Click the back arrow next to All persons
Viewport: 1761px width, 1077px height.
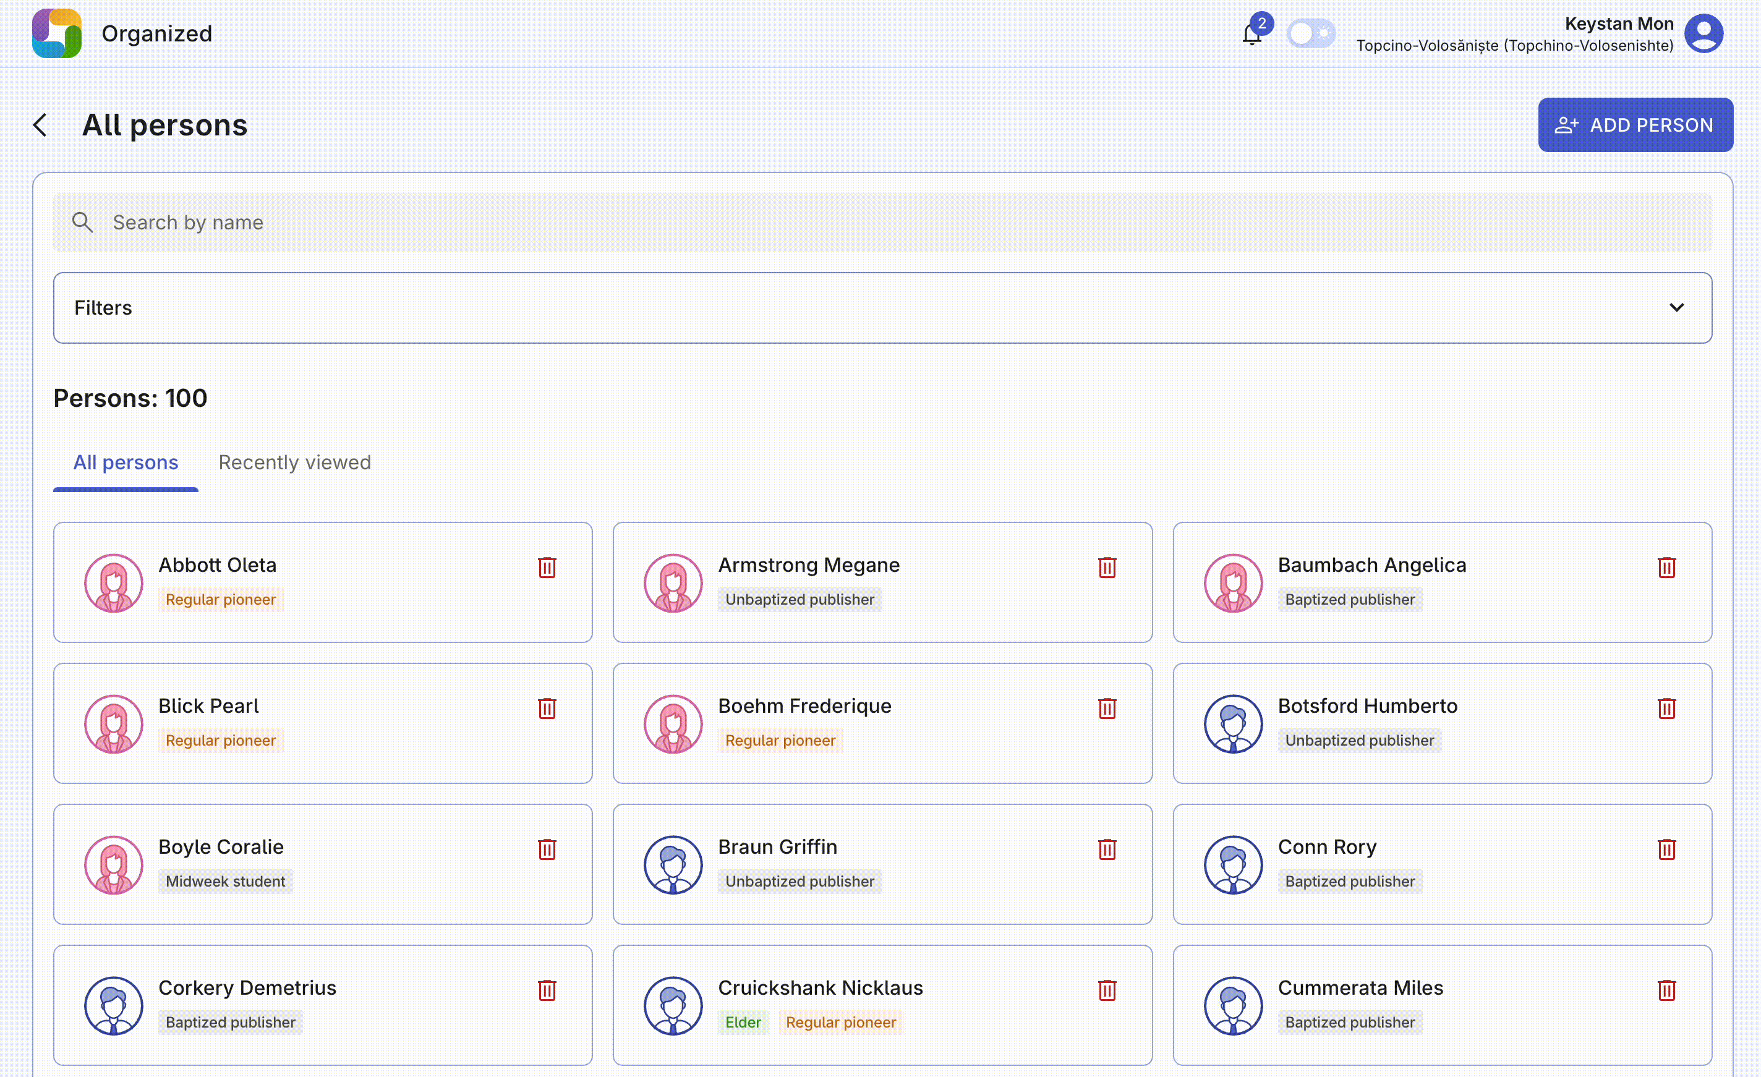(40, 124)
